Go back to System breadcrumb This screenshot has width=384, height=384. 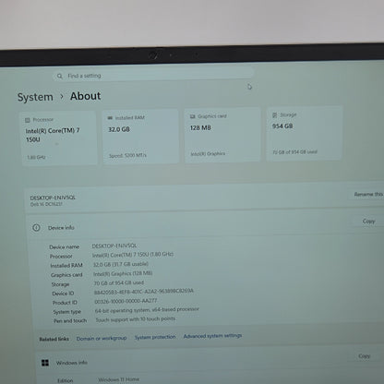point(35,97)
